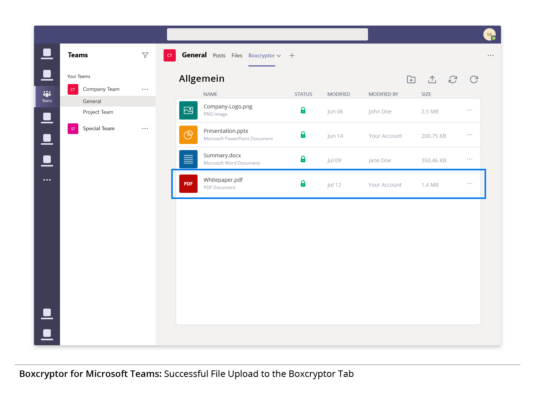The image size is (535, 401).
Task: Open more options for Presentation.pptx
Action: (470, 135)
